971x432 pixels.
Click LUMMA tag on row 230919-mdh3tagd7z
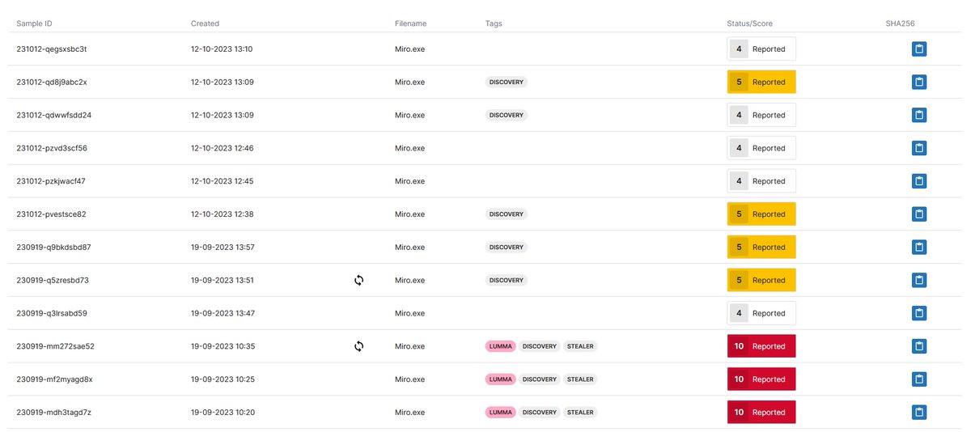coord(501,413)
